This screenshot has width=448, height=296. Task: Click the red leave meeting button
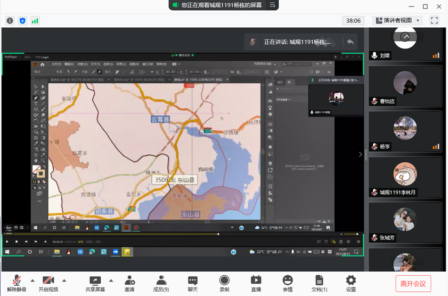(413, 284)
